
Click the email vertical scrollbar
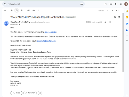point(123,43)
